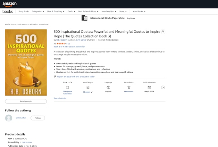The width and height of the screenshot is (218, 147).
Task: Click info icon next to Follow the author
Action: (x=30, y=111)
